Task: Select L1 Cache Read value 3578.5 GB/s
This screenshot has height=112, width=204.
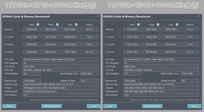Action: [x=132, y=37]
